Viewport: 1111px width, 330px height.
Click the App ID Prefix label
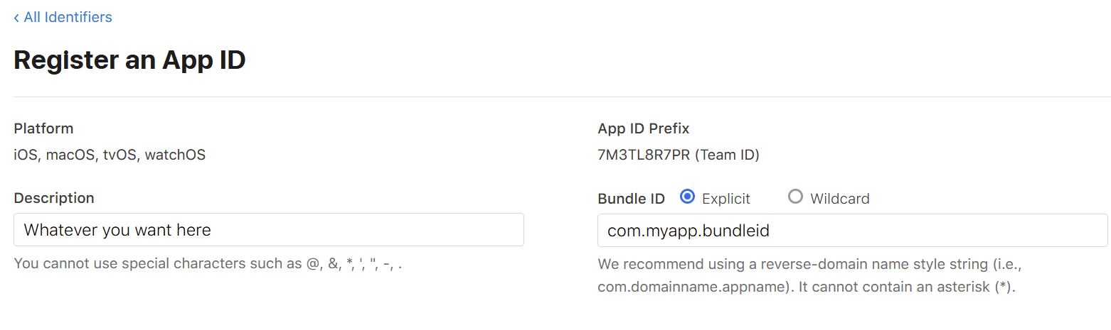(644, 128)
